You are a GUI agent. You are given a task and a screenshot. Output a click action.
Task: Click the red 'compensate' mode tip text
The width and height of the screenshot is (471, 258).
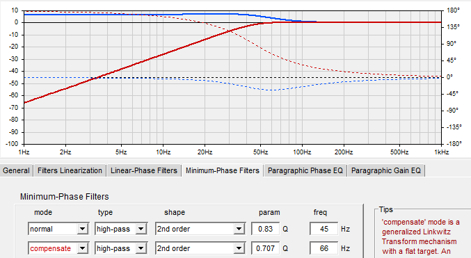(420, 236)
